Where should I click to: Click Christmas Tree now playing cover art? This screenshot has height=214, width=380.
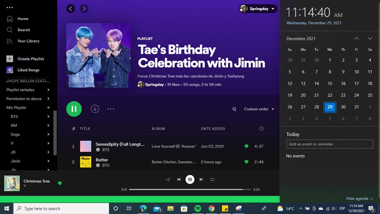[x=12, y=183]
